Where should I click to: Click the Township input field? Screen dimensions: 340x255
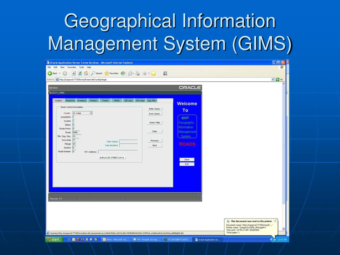(x=75, y=140)
